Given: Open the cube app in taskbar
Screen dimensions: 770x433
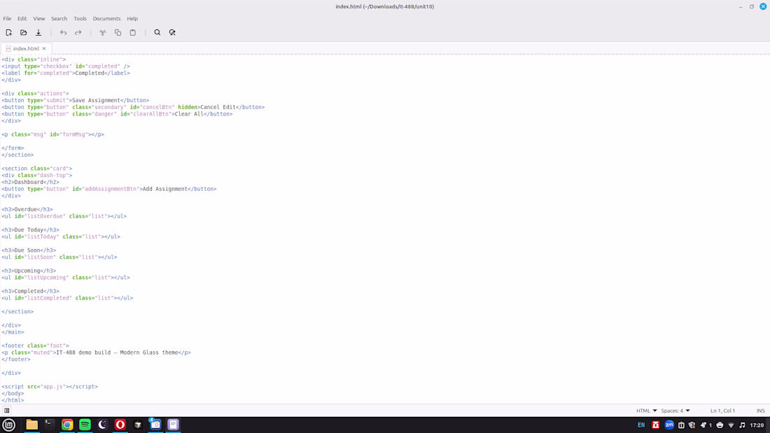Looking at the screenshot, I should click(138, 425).
